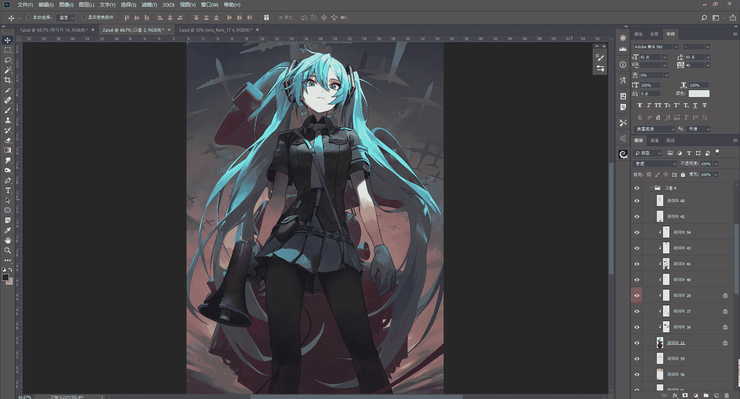The height and width of the screenshot is (399, 740).
Task: Enable the auto-select checkbox
Action: pyautogui.click(x=29, y=17)
